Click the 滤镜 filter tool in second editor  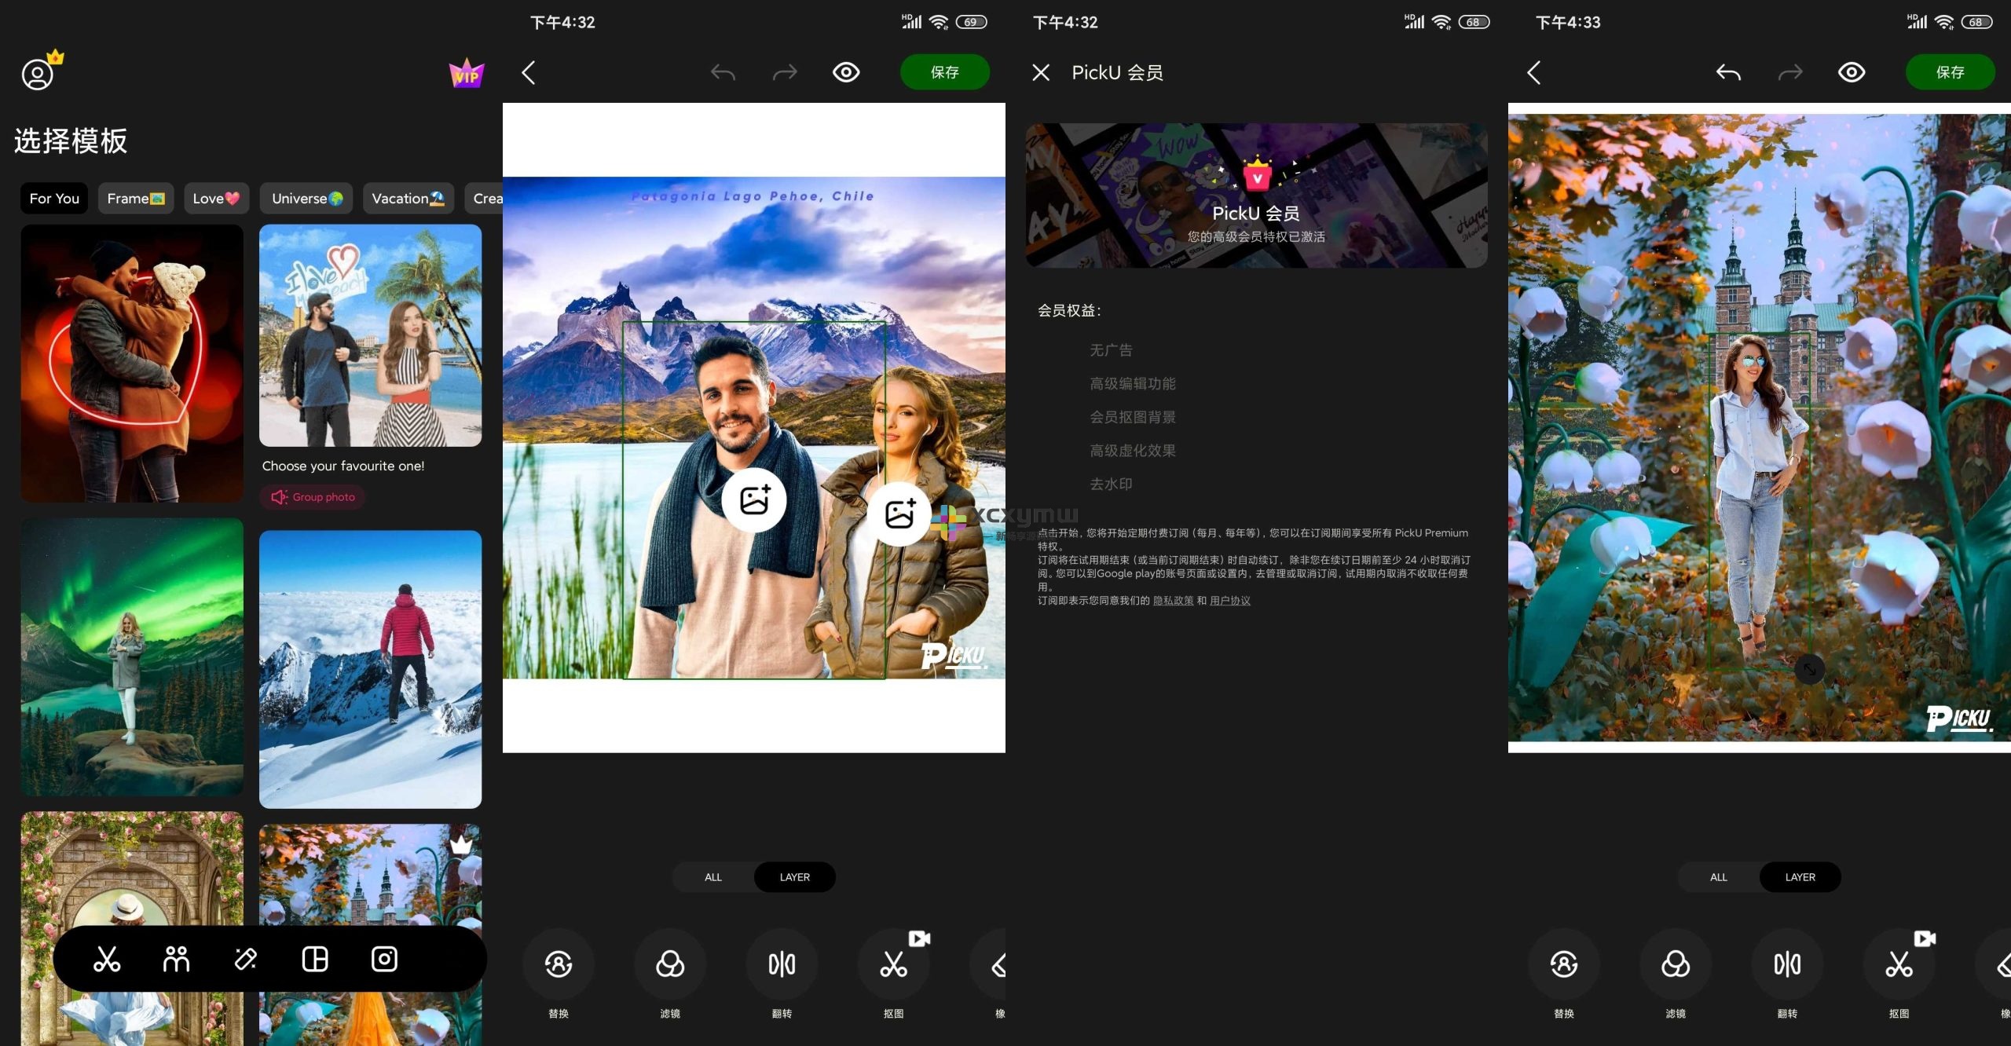click(x=670, y=975)
